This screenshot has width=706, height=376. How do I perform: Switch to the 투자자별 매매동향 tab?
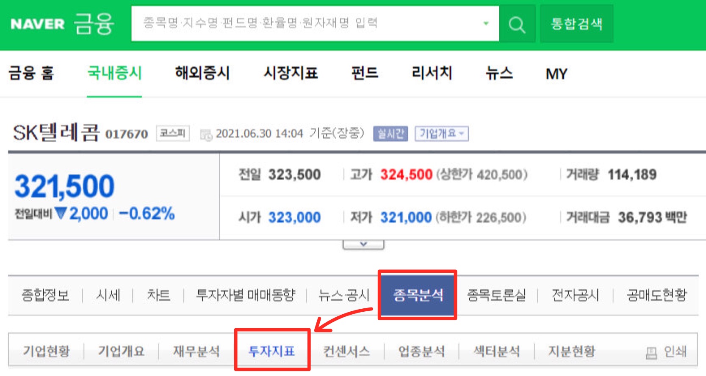pyautogui.click(x=245, y=295)
